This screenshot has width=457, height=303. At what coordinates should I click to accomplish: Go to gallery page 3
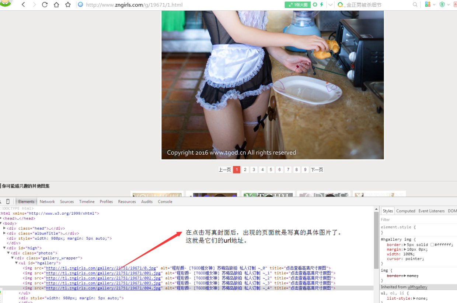254,170
